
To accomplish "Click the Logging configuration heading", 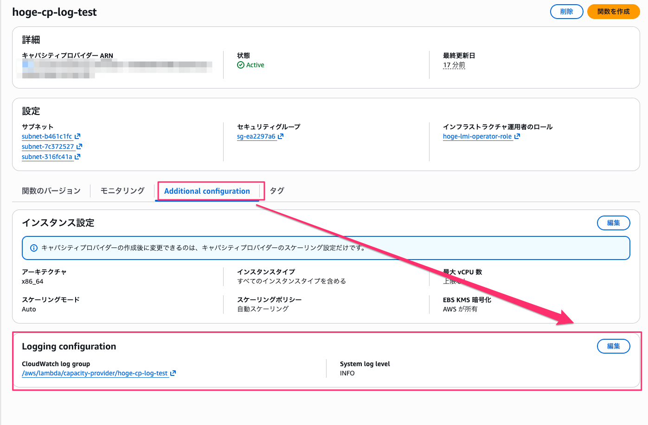I will pos(69,347).
